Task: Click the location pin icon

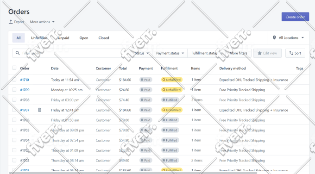Action: [274, 37]
